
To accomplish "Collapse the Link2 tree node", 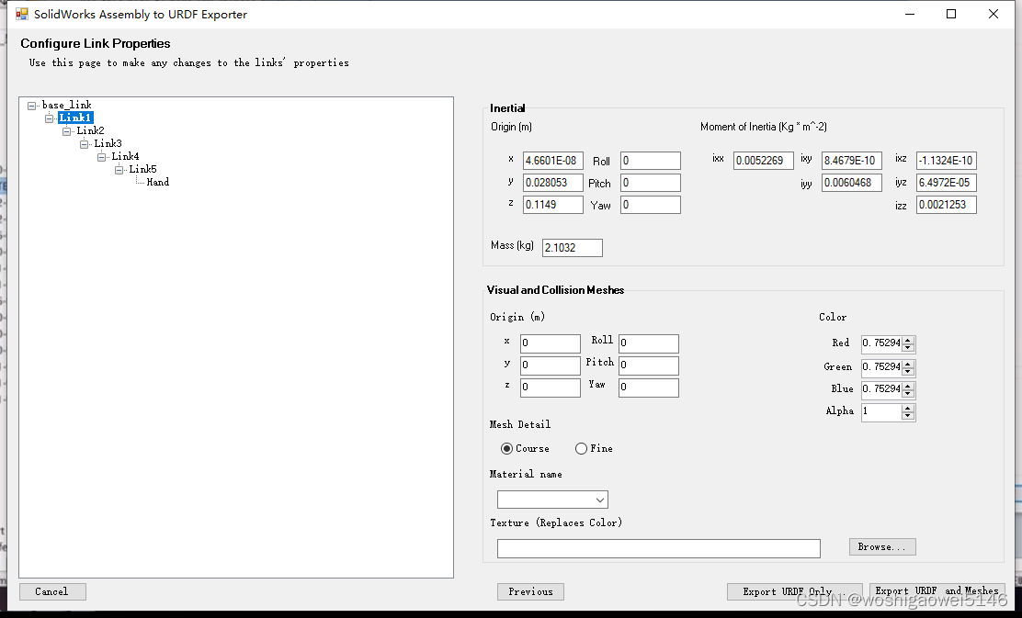I will 66,131.
